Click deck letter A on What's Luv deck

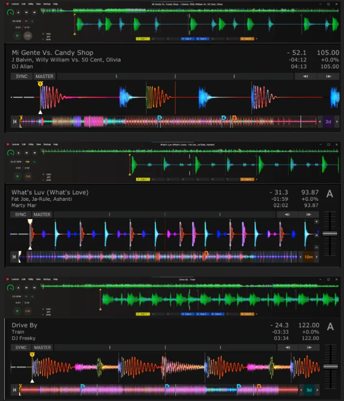click(x=330, y=194)
